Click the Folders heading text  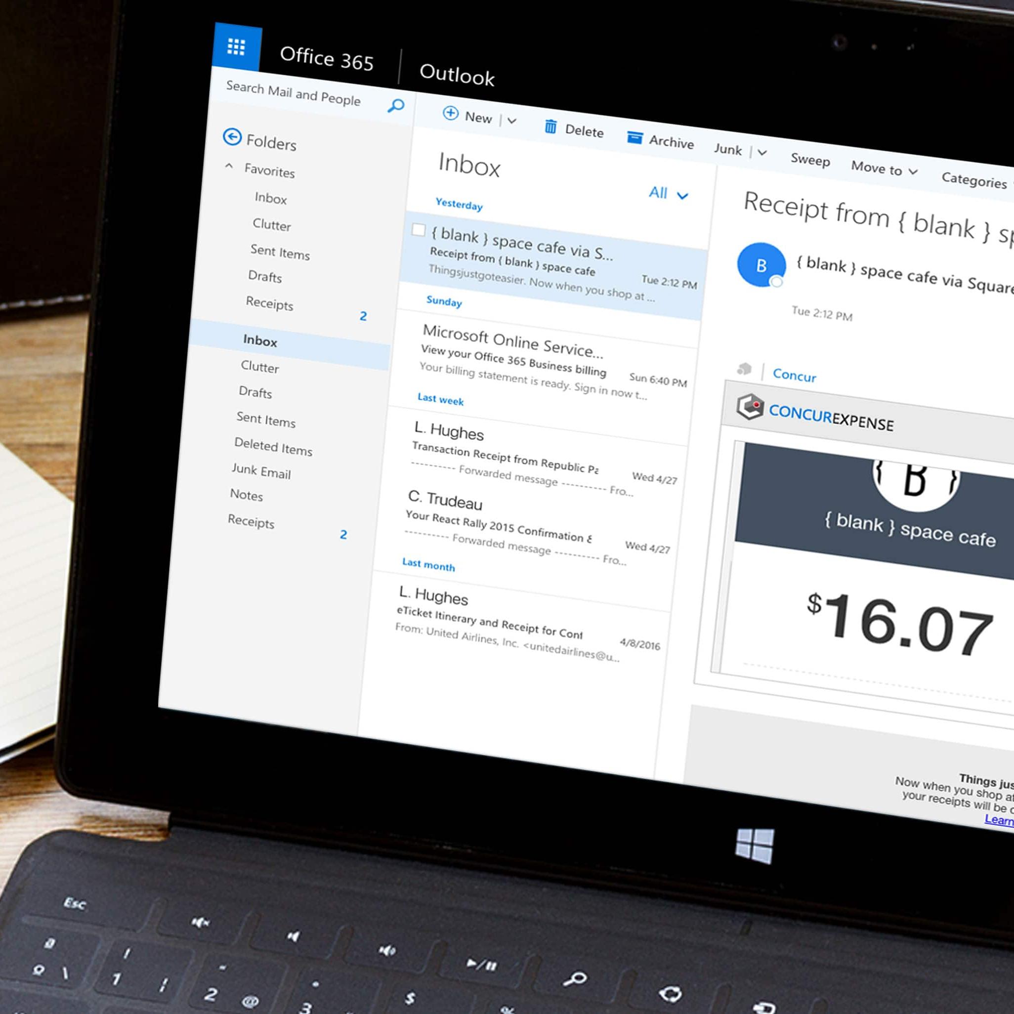point(271,143)
